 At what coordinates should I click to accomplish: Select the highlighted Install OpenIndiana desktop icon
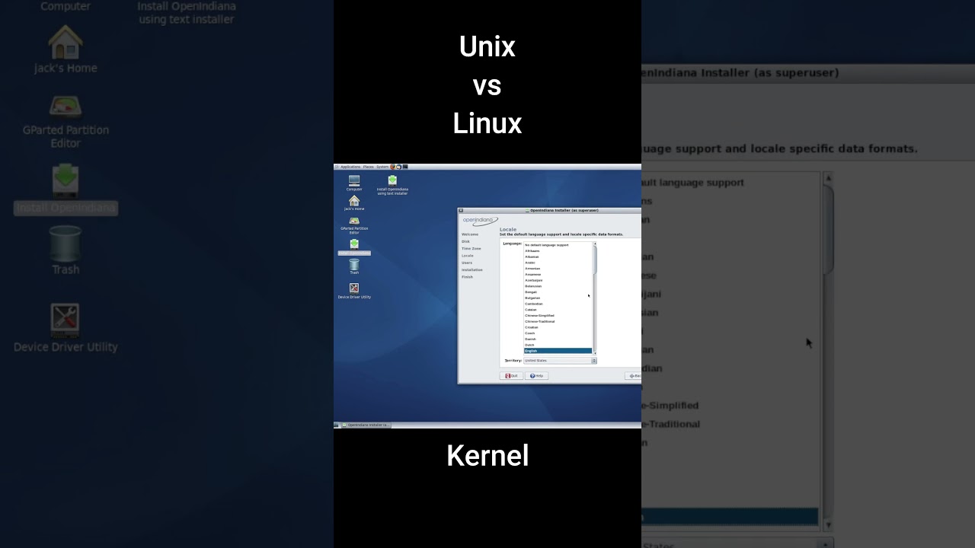pyautogui.click(x=354, y=247)
